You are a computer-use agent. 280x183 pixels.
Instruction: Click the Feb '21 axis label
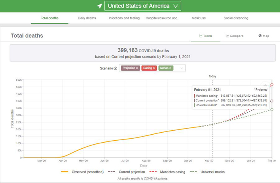[x=272, y=161]
